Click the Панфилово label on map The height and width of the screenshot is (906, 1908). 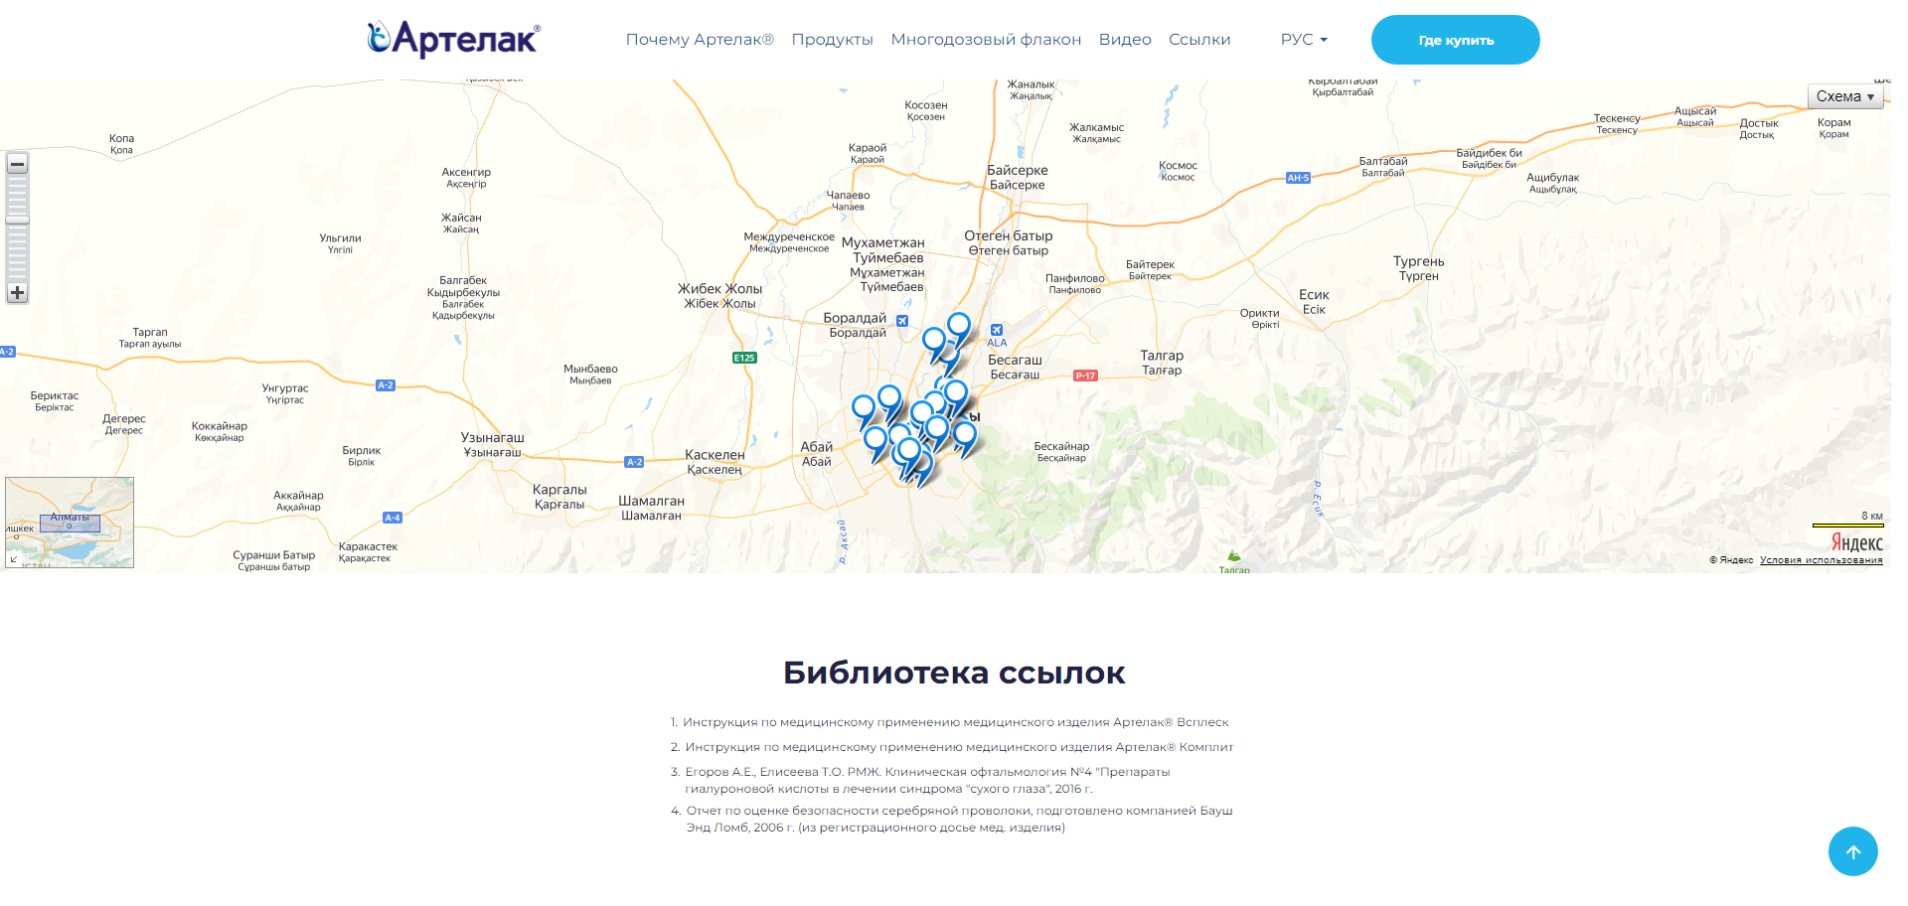1074,284
